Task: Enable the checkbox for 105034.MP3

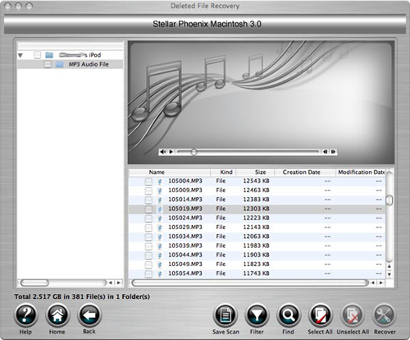Action: [148, 237]
